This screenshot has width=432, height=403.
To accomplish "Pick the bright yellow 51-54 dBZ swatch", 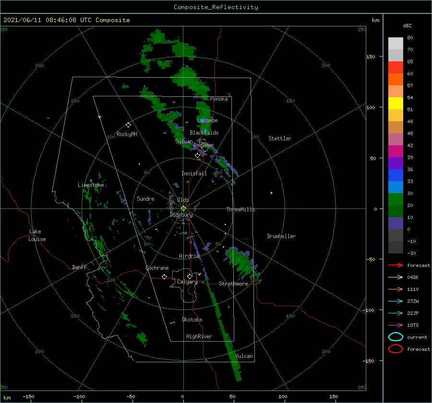I will [x=396, y=103].
